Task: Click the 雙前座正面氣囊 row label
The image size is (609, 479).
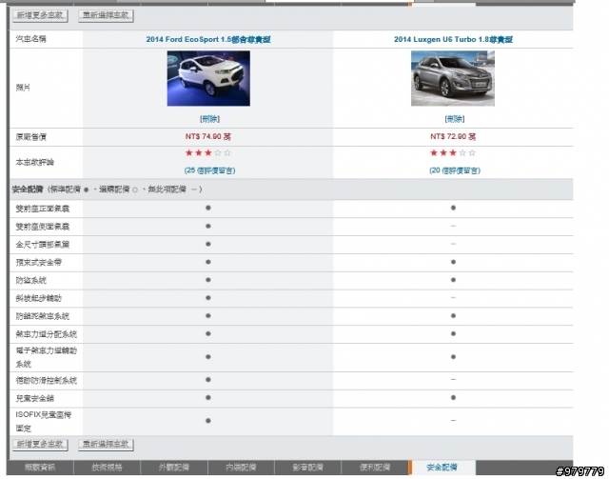Action: coord(42,209)
